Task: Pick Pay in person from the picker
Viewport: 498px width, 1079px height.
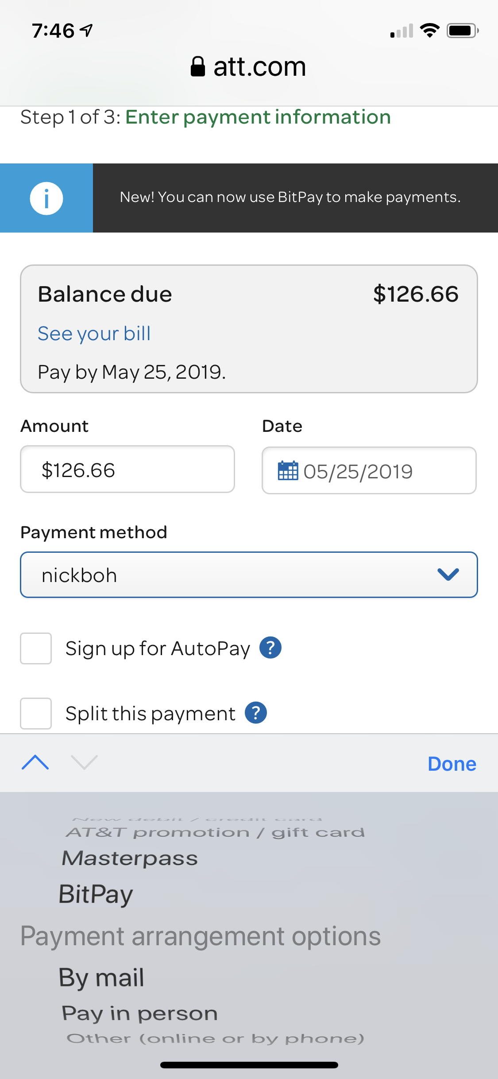Action: point(140,1013)
